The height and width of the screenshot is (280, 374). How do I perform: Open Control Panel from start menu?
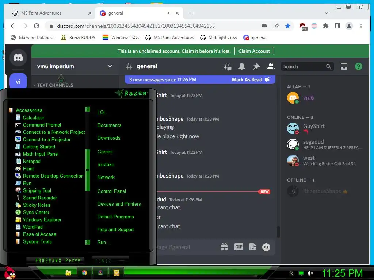coord(112,191)
